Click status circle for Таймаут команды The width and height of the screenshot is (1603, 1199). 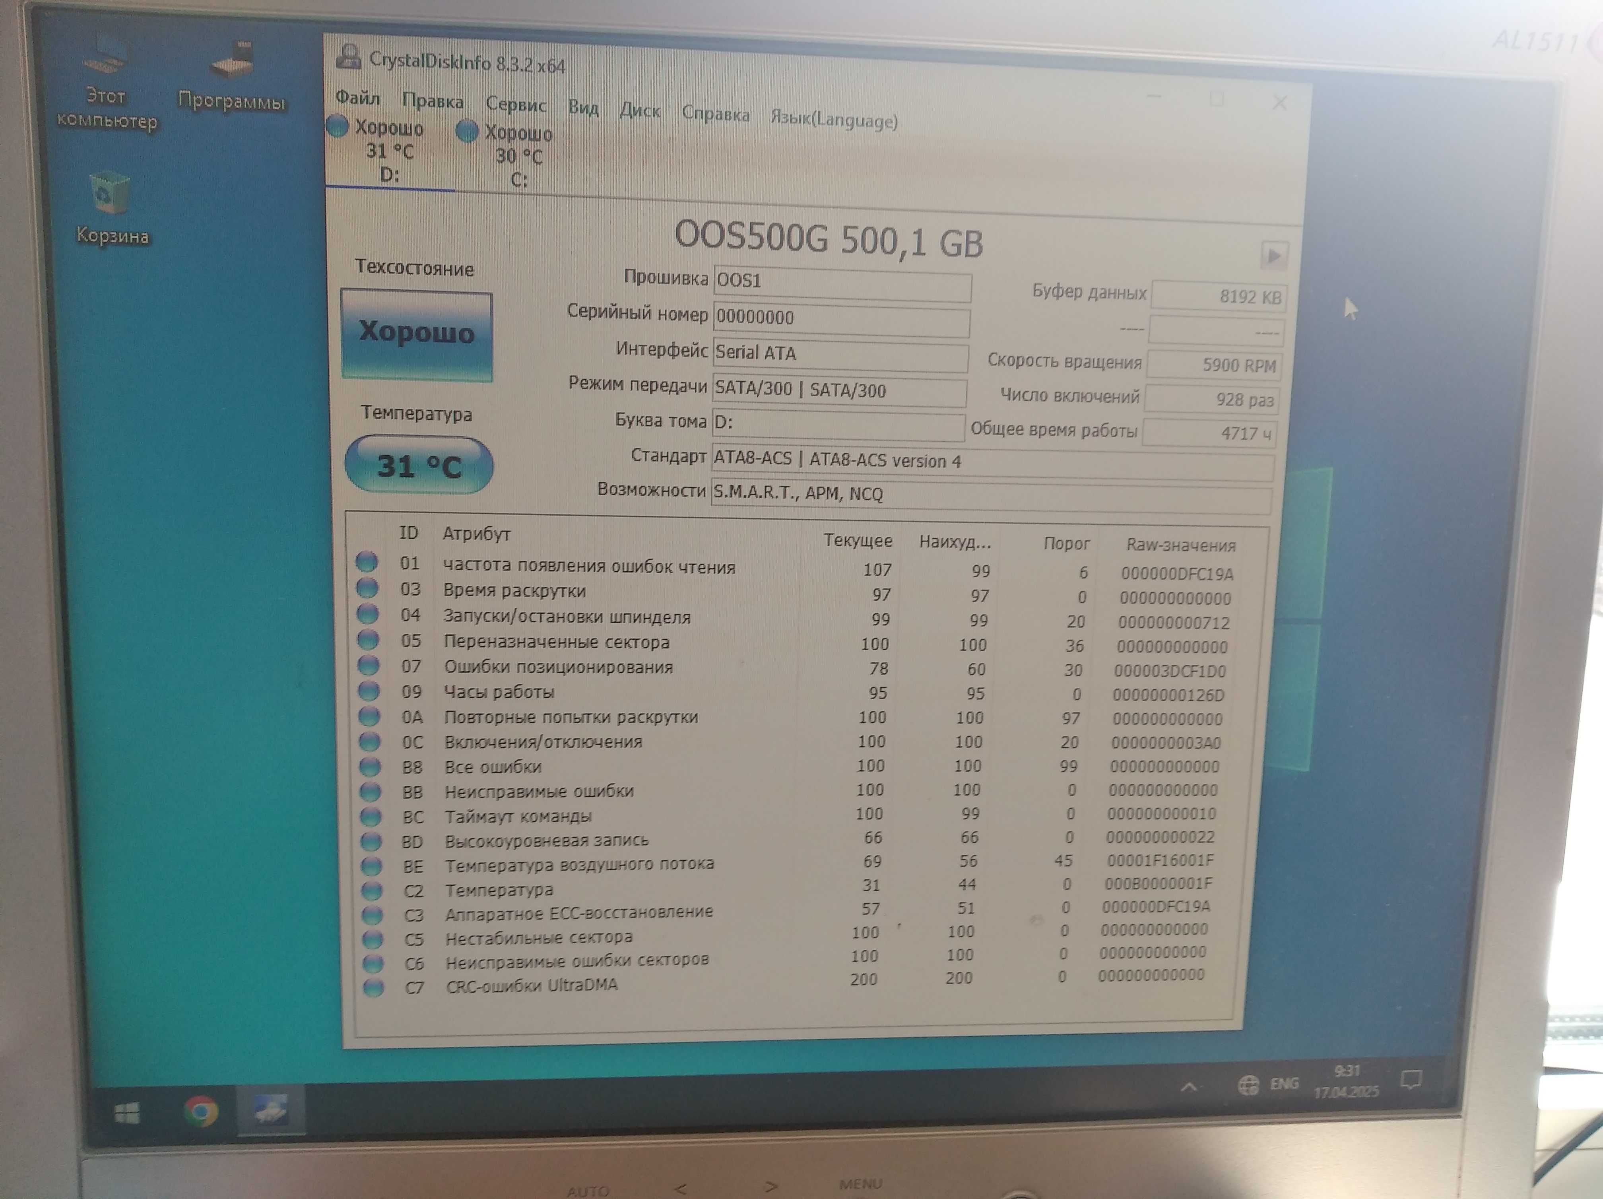tap(371, 817)
